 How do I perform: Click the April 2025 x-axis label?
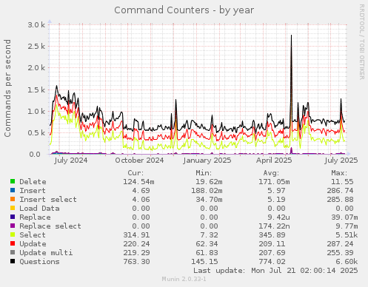pos(274,161)
